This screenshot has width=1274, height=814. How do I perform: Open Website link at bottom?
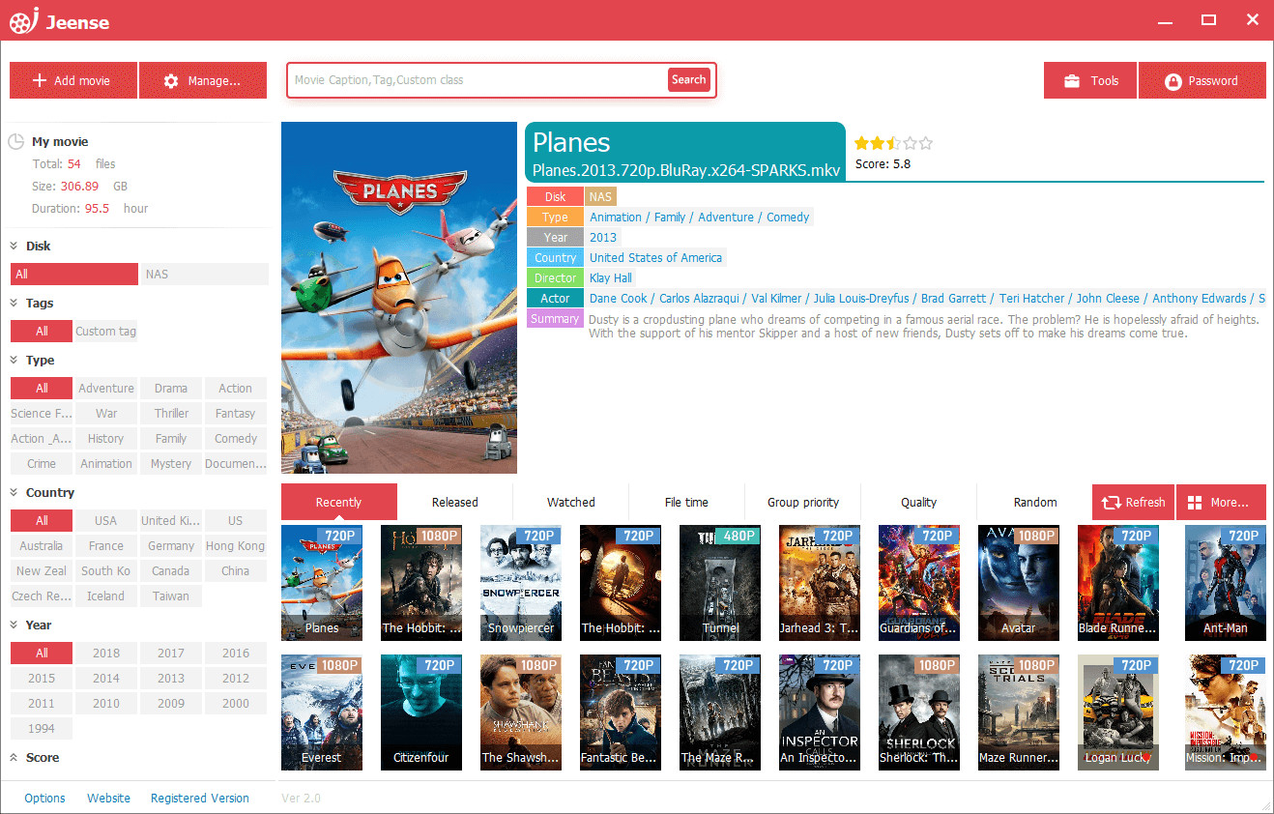(109, 799)
